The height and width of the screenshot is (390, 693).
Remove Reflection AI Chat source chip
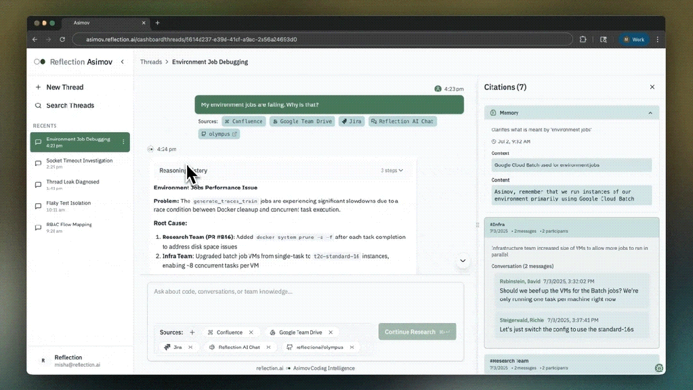pos(268,347)
